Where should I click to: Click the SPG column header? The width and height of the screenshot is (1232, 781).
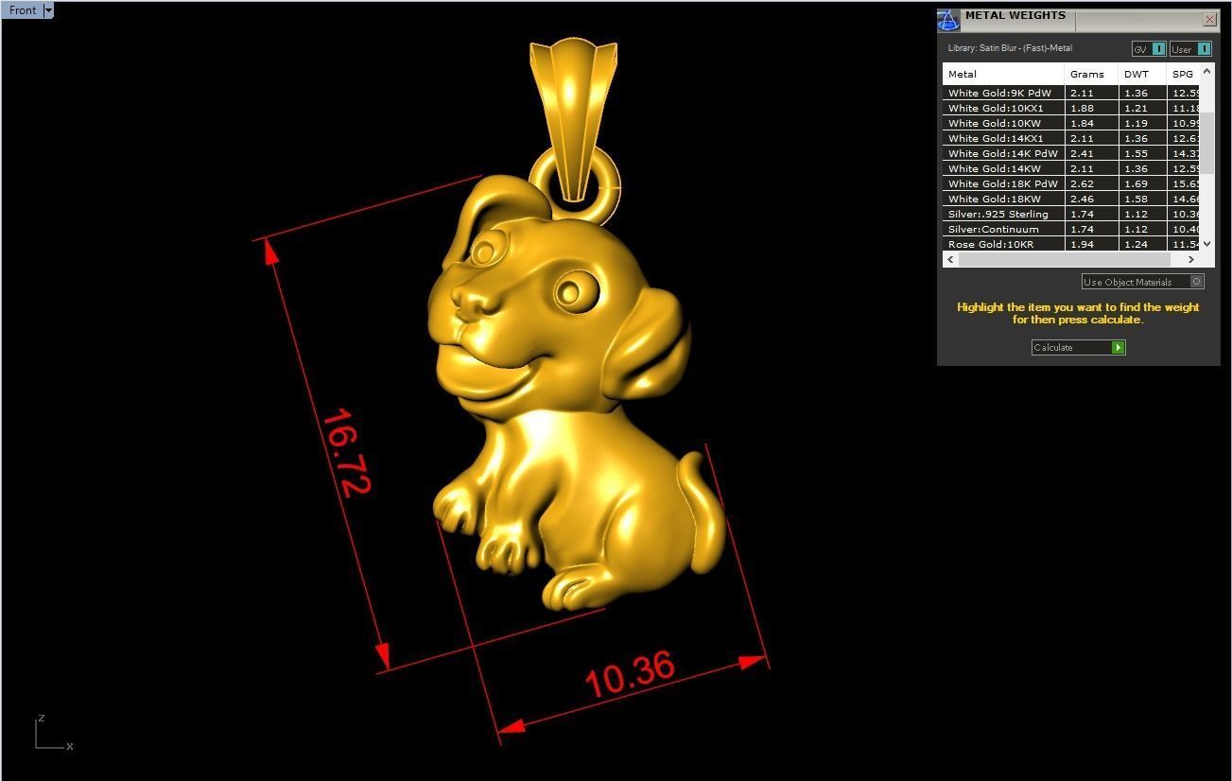tap(1184, 74)
